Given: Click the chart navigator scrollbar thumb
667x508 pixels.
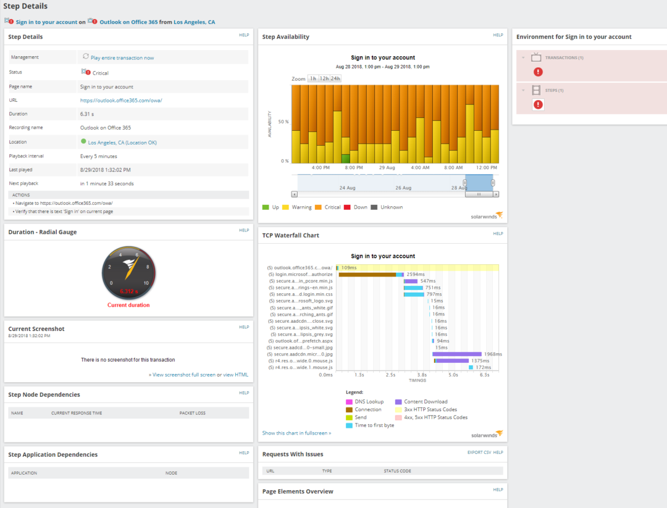Looking at the screenshot, I should coord(479,194).
